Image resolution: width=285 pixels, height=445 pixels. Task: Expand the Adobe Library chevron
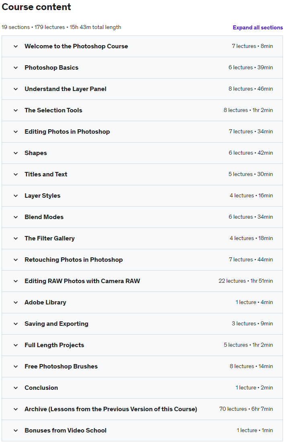tap(16, 302)
